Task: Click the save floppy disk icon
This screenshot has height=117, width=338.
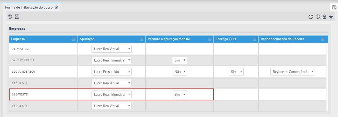Action: click(17, 17)
